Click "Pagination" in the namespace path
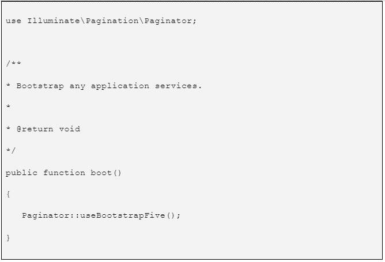 coord(112,21)
